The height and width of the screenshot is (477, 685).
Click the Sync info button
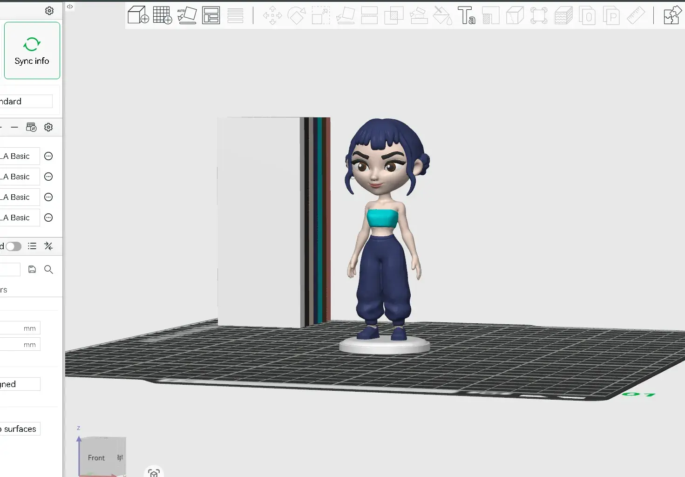pos(32,51)
